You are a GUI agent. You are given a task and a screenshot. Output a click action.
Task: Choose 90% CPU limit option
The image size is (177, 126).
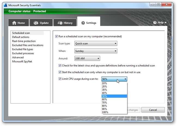point(114,109)
